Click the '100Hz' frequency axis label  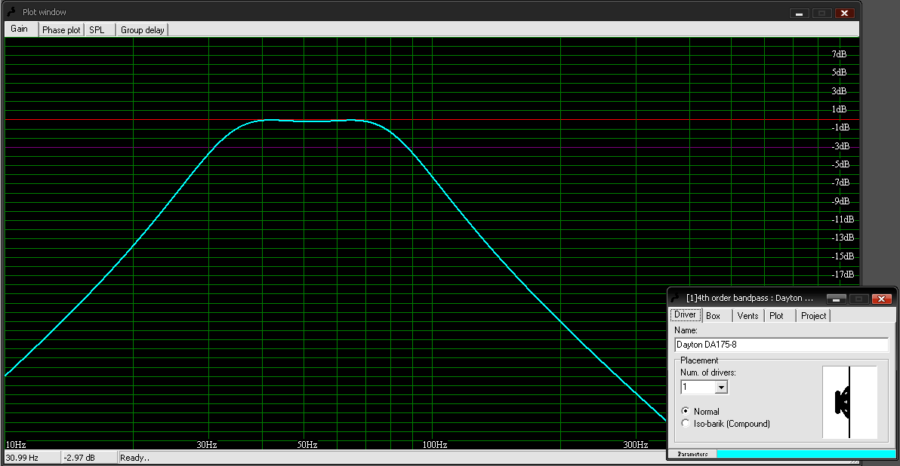pos(434,445)
